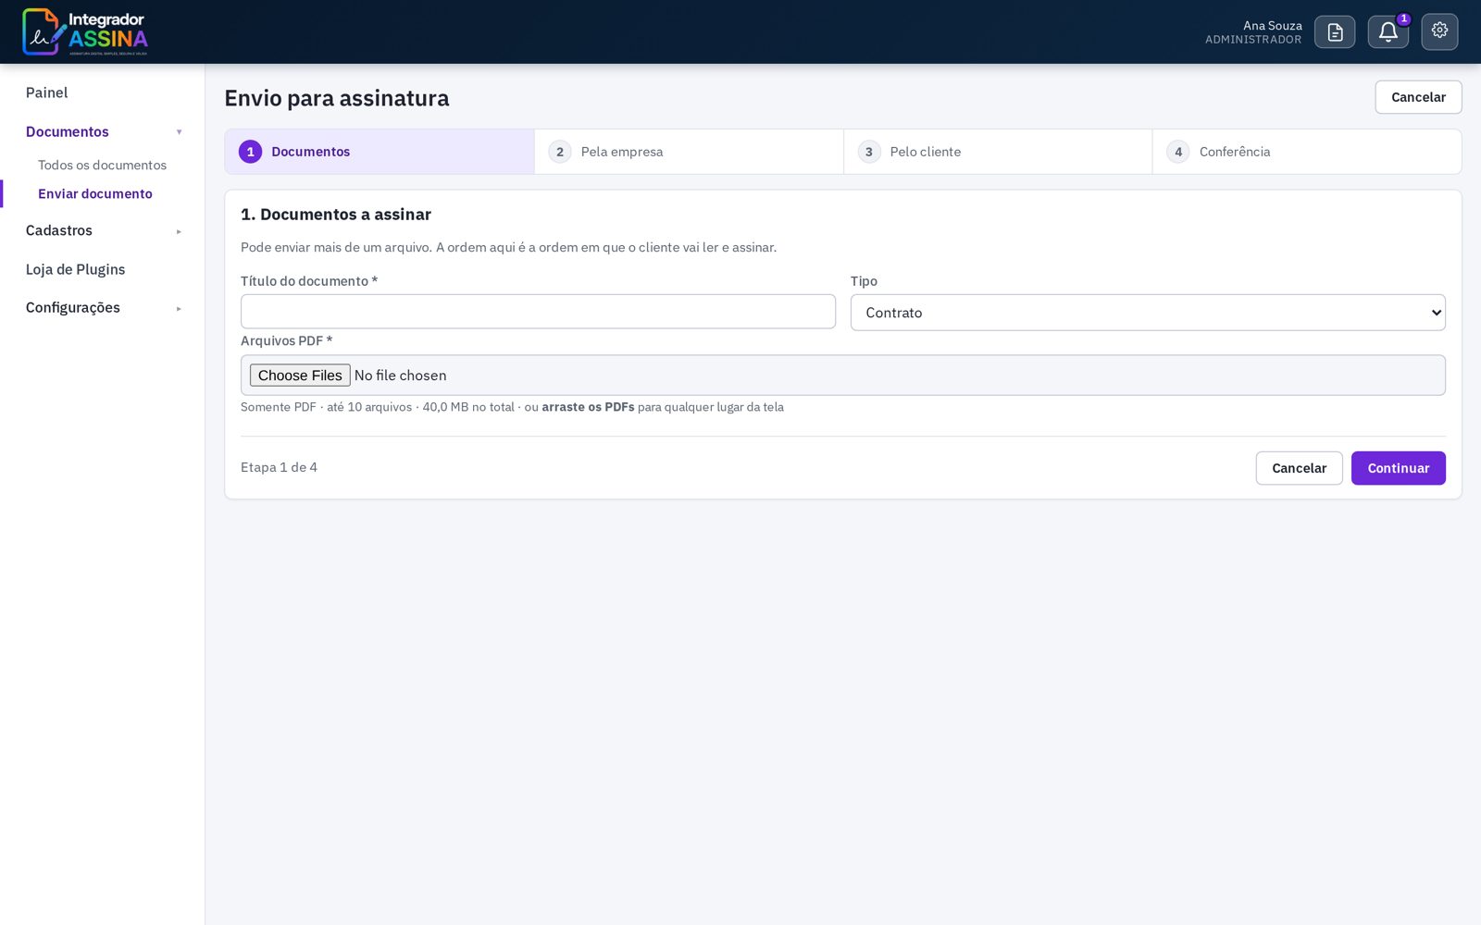The image size is (1481, 925).
Task: Click the Etapa 1 de 4 text
Action: 279,467
